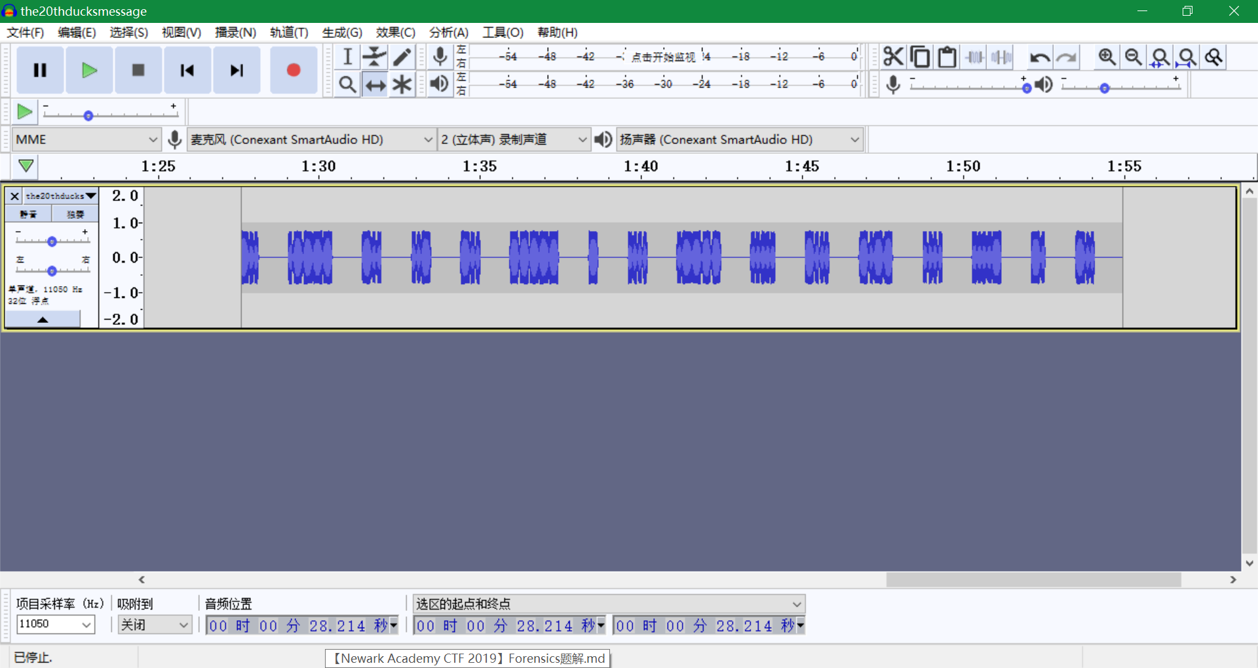Open the microphone recording device dropdown
Viewport: 1258px width, 668px height.
(312, 139)
